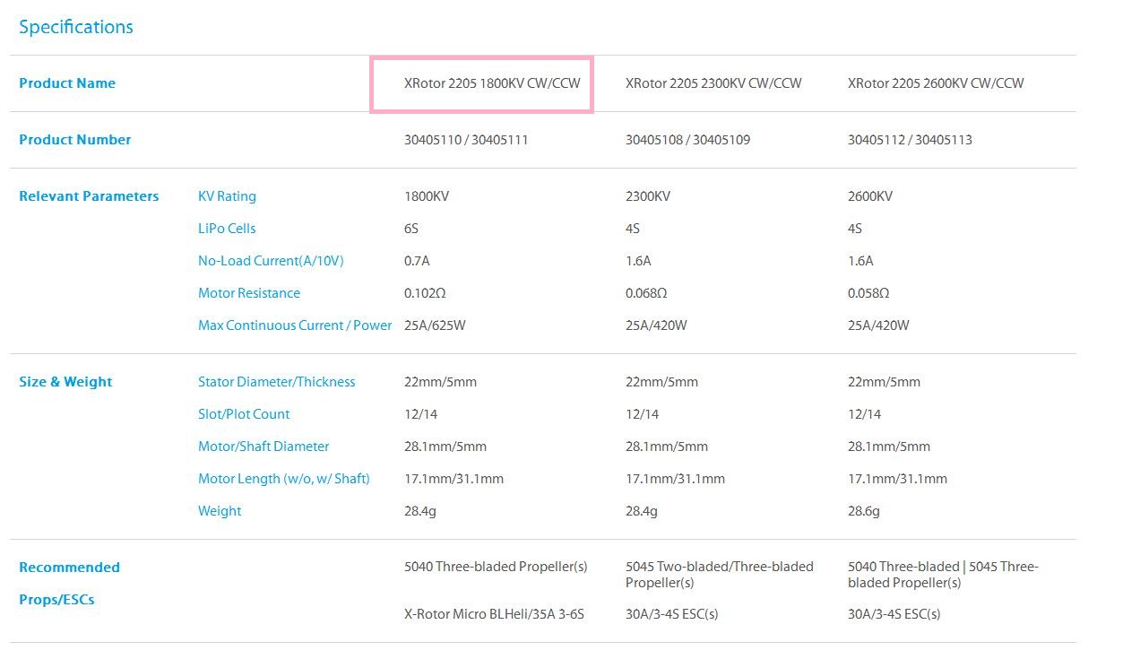Click product number 30405108 / 30405109
The width and height of the screenshot is (1123, 659).
687,140
